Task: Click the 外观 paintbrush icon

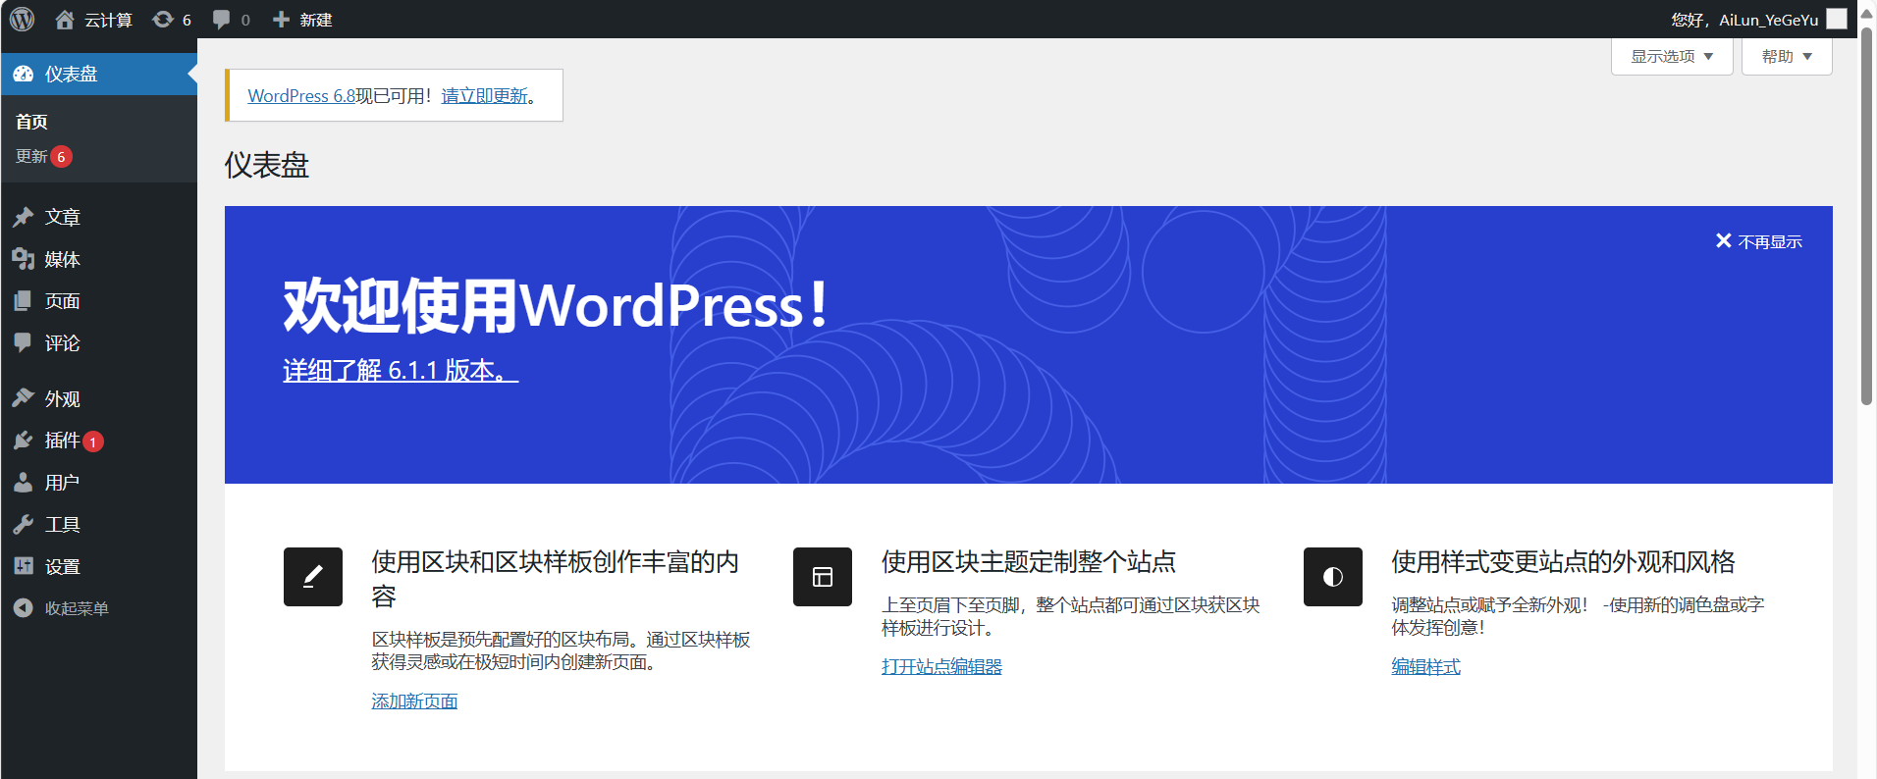Action: tap(24, 398)
